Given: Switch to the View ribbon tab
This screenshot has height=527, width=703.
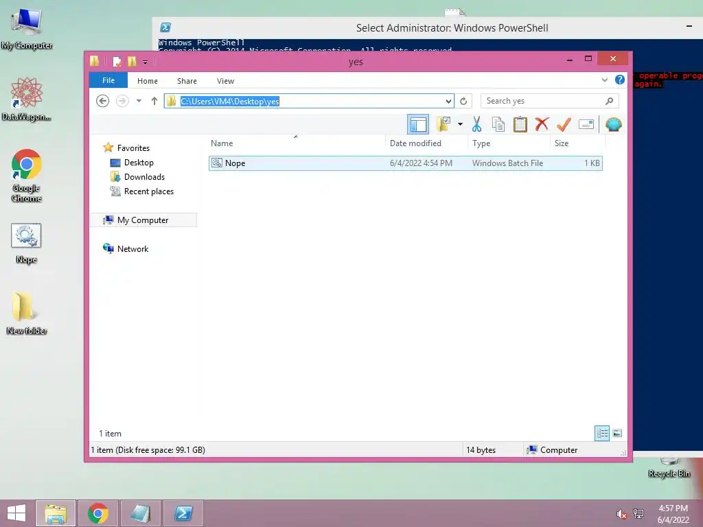Looking at the screenshot, I should tap(225, 81).
